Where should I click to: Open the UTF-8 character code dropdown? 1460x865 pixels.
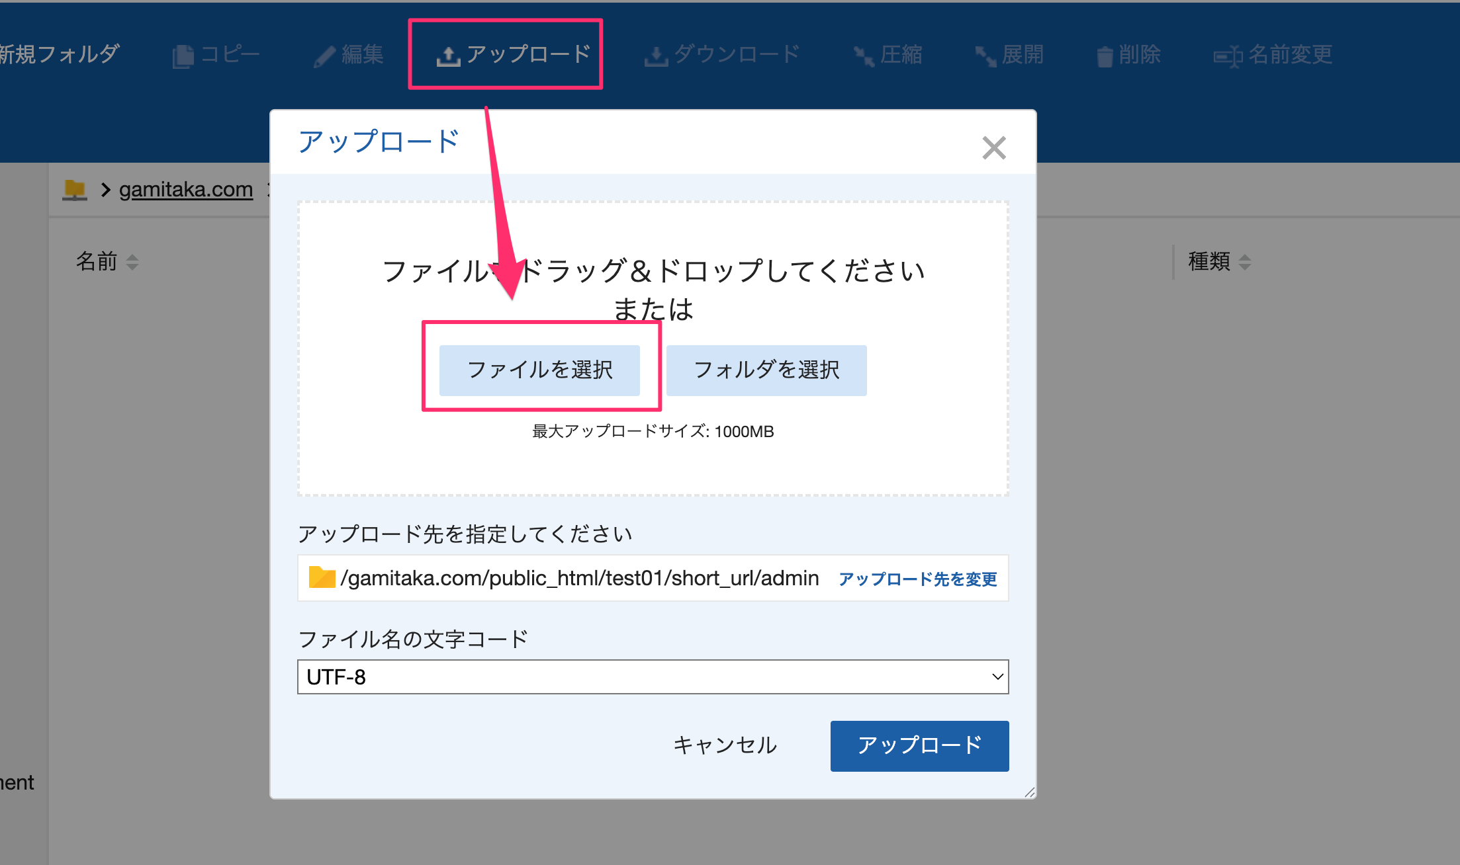(x=653, y=677)
